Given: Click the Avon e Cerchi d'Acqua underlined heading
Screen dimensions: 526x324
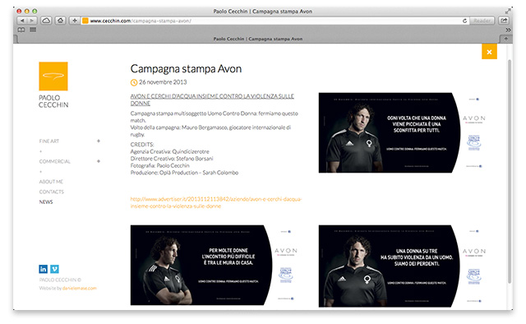Looking at the screenshot, I should click(x=212, y=100).
